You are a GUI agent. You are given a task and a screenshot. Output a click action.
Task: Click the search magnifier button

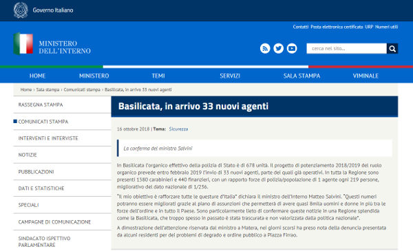point(392,48)
